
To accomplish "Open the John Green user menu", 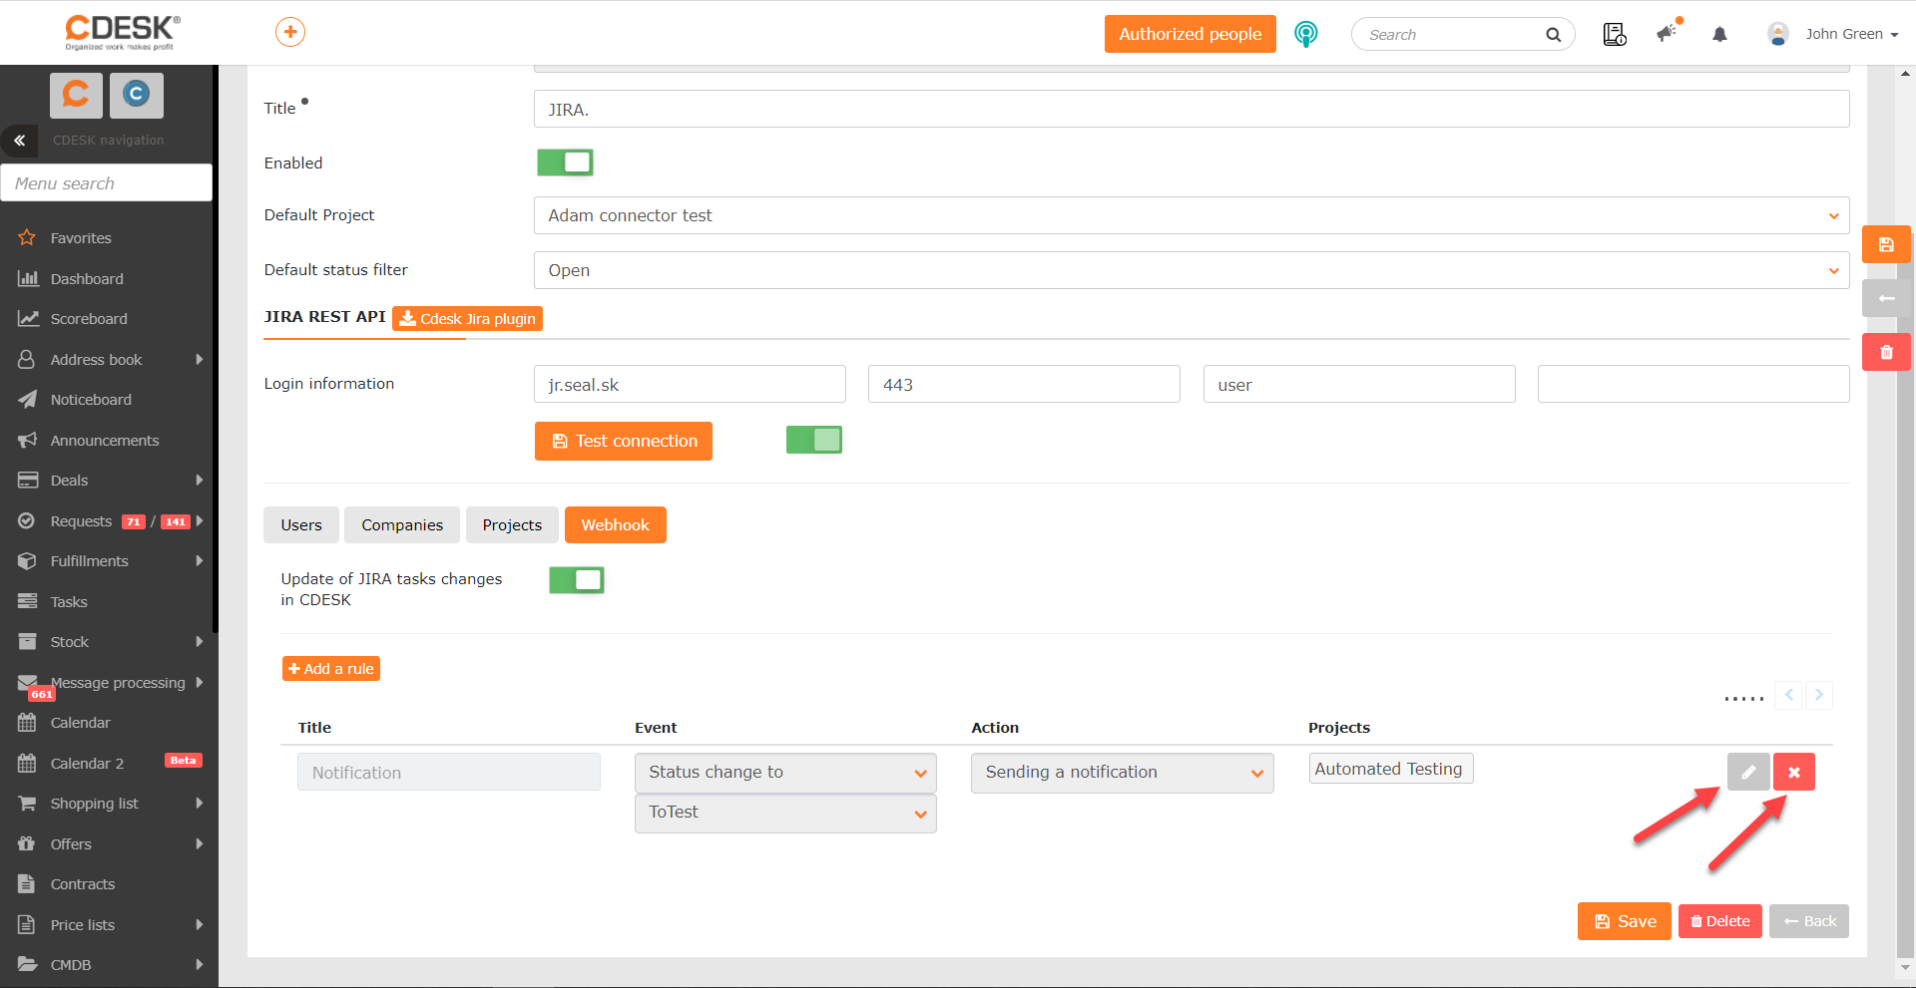I will [x=1833, y=34].
